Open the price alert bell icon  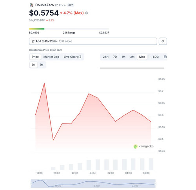(163, 41)
